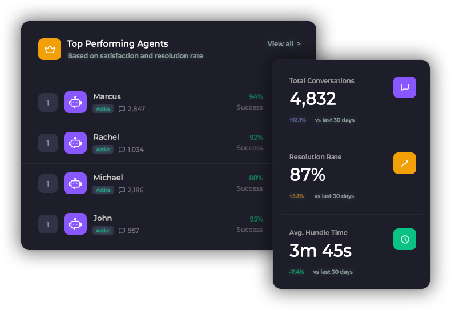This screenshot has width=451, height=310.
Task: Click Marcus's purple robot avatar
Action: pos(75,102)
